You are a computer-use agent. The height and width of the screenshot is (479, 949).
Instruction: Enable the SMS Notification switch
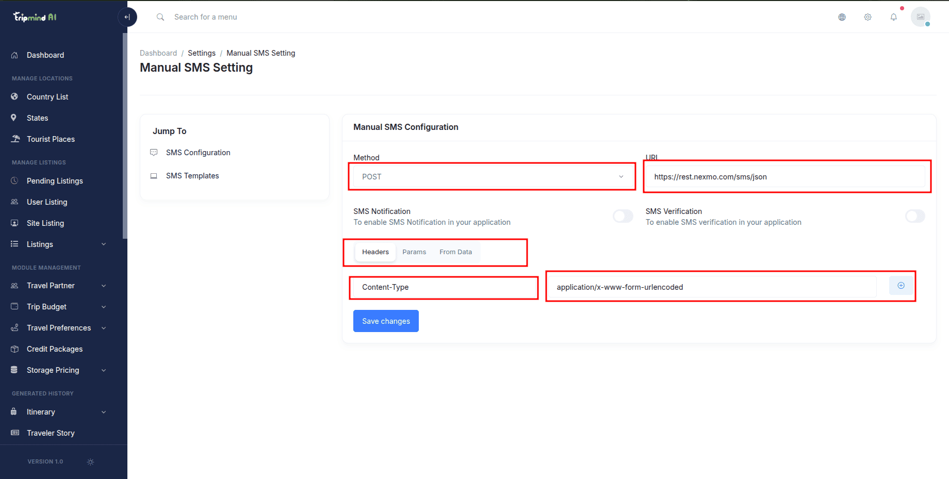click(623, 216)
